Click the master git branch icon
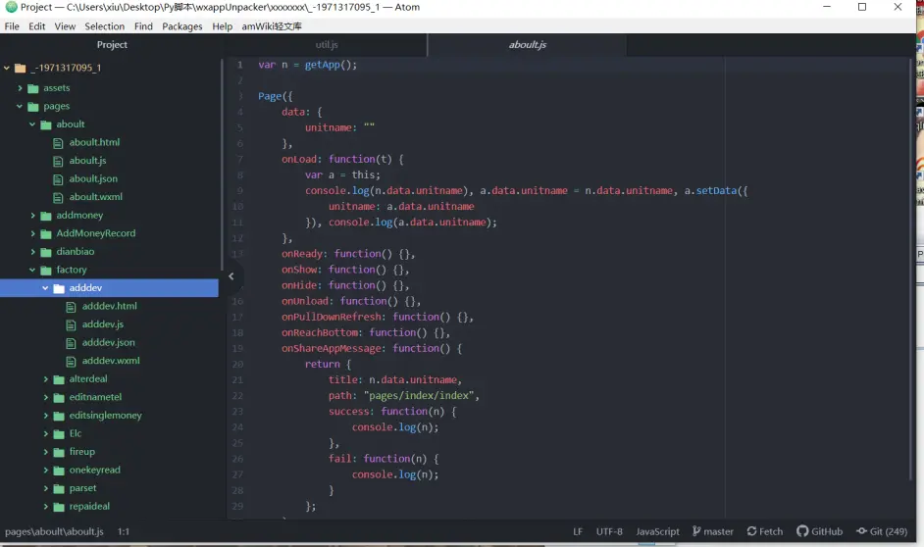The image size is (924, 547). click(696, 531)
